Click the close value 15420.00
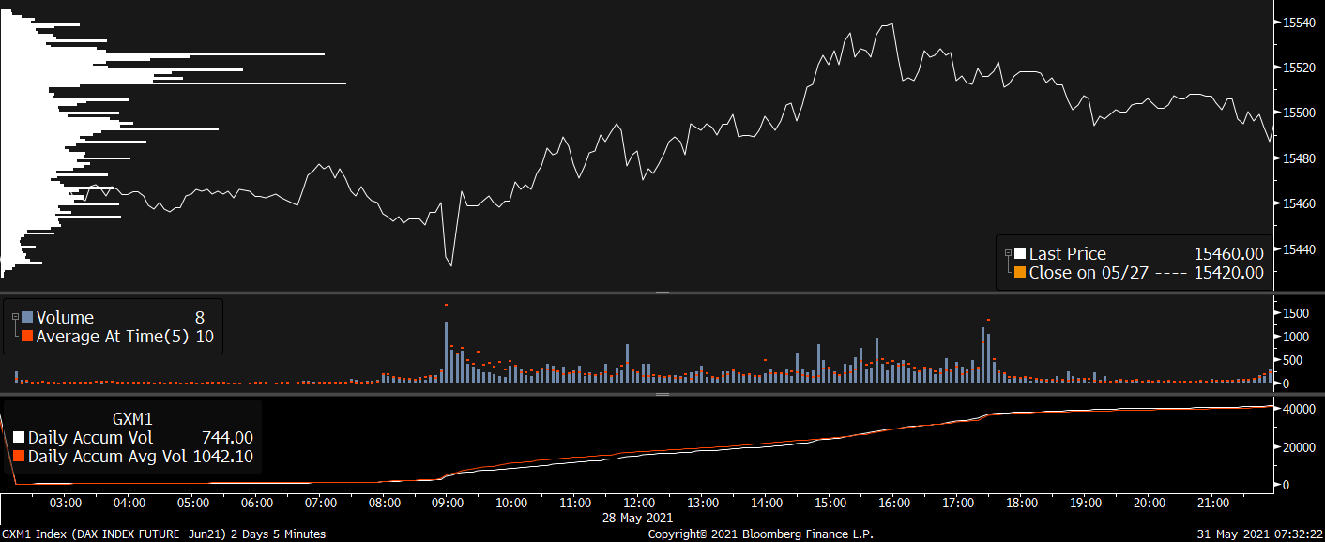 (1228, 273)
